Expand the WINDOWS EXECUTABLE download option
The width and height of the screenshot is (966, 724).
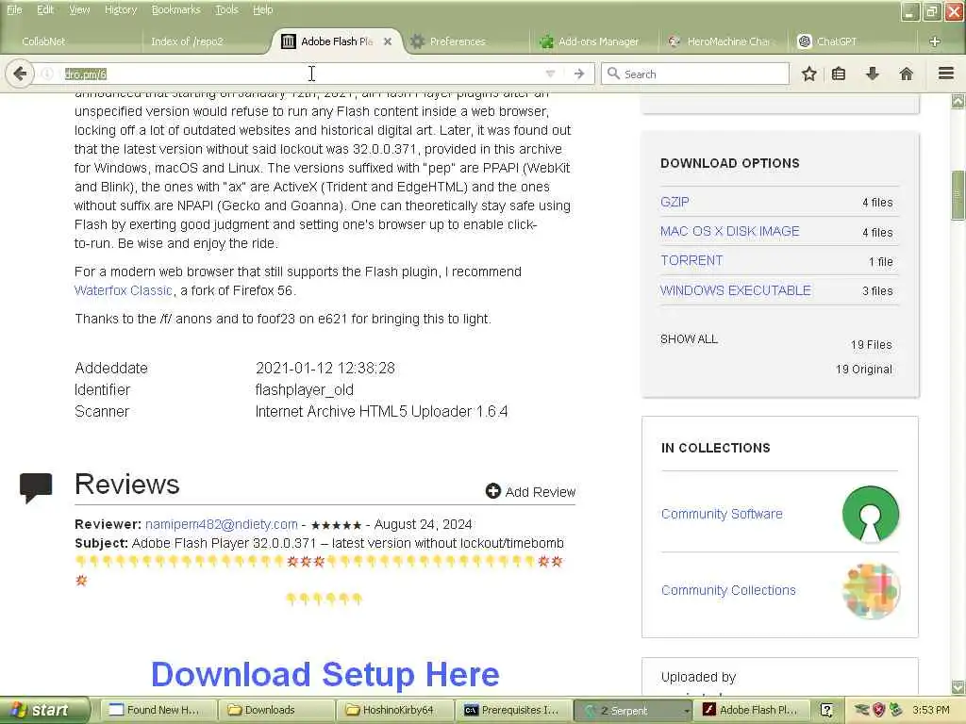pos(736,290)
